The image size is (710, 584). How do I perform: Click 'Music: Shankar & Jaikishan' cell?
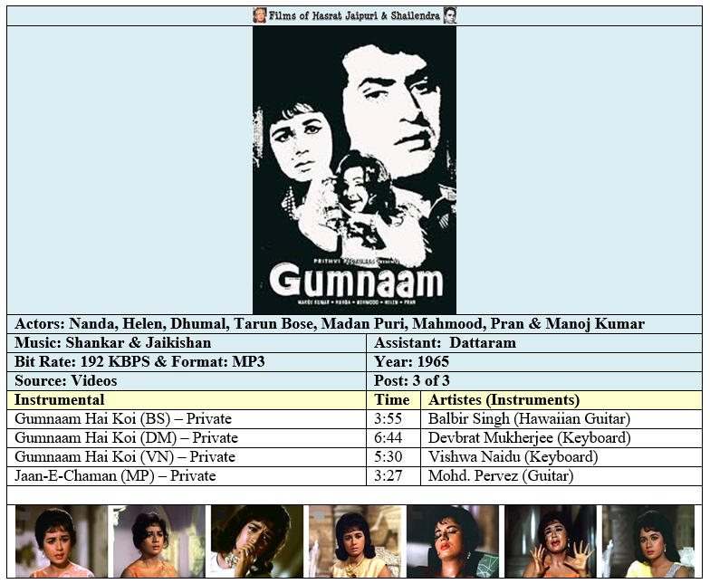[x=187, y=343]
